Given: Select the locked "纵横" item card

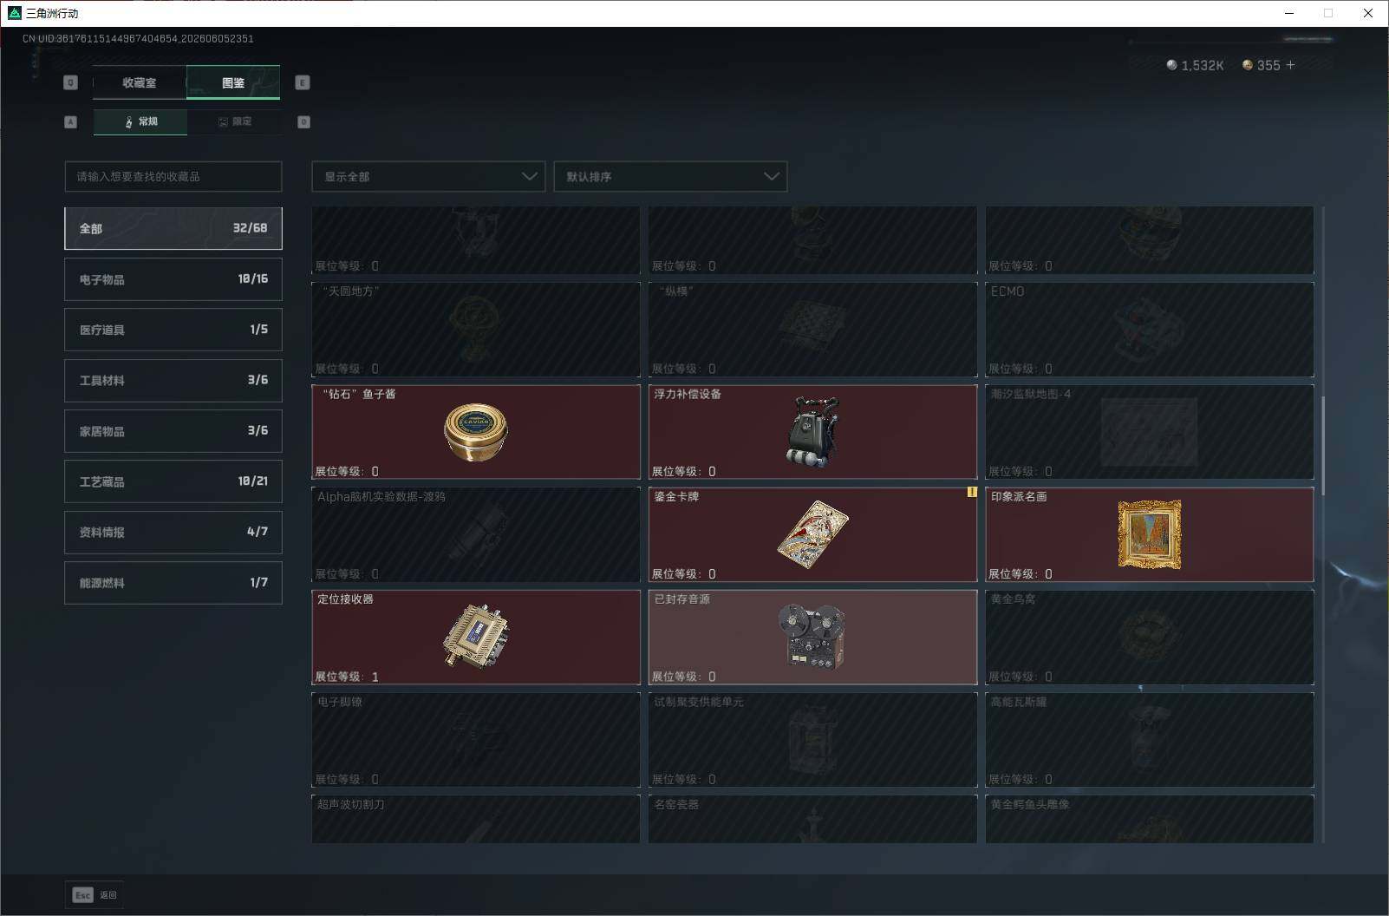Looking at the screenshot, I should [812, 330].
